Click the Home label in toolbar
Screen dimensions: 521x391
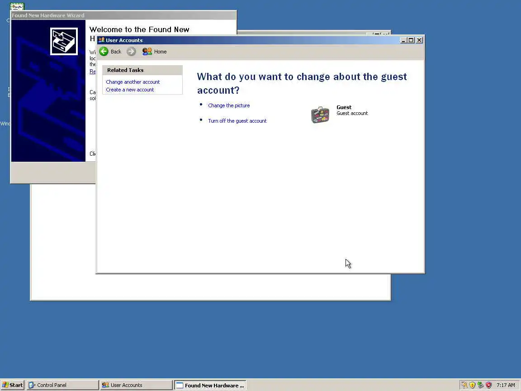tap(160, 52)
